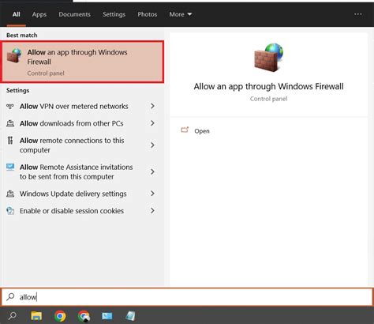Click VPN icon beside metered networks result
This screenshot has height=324, width=374.
(10, 106)
